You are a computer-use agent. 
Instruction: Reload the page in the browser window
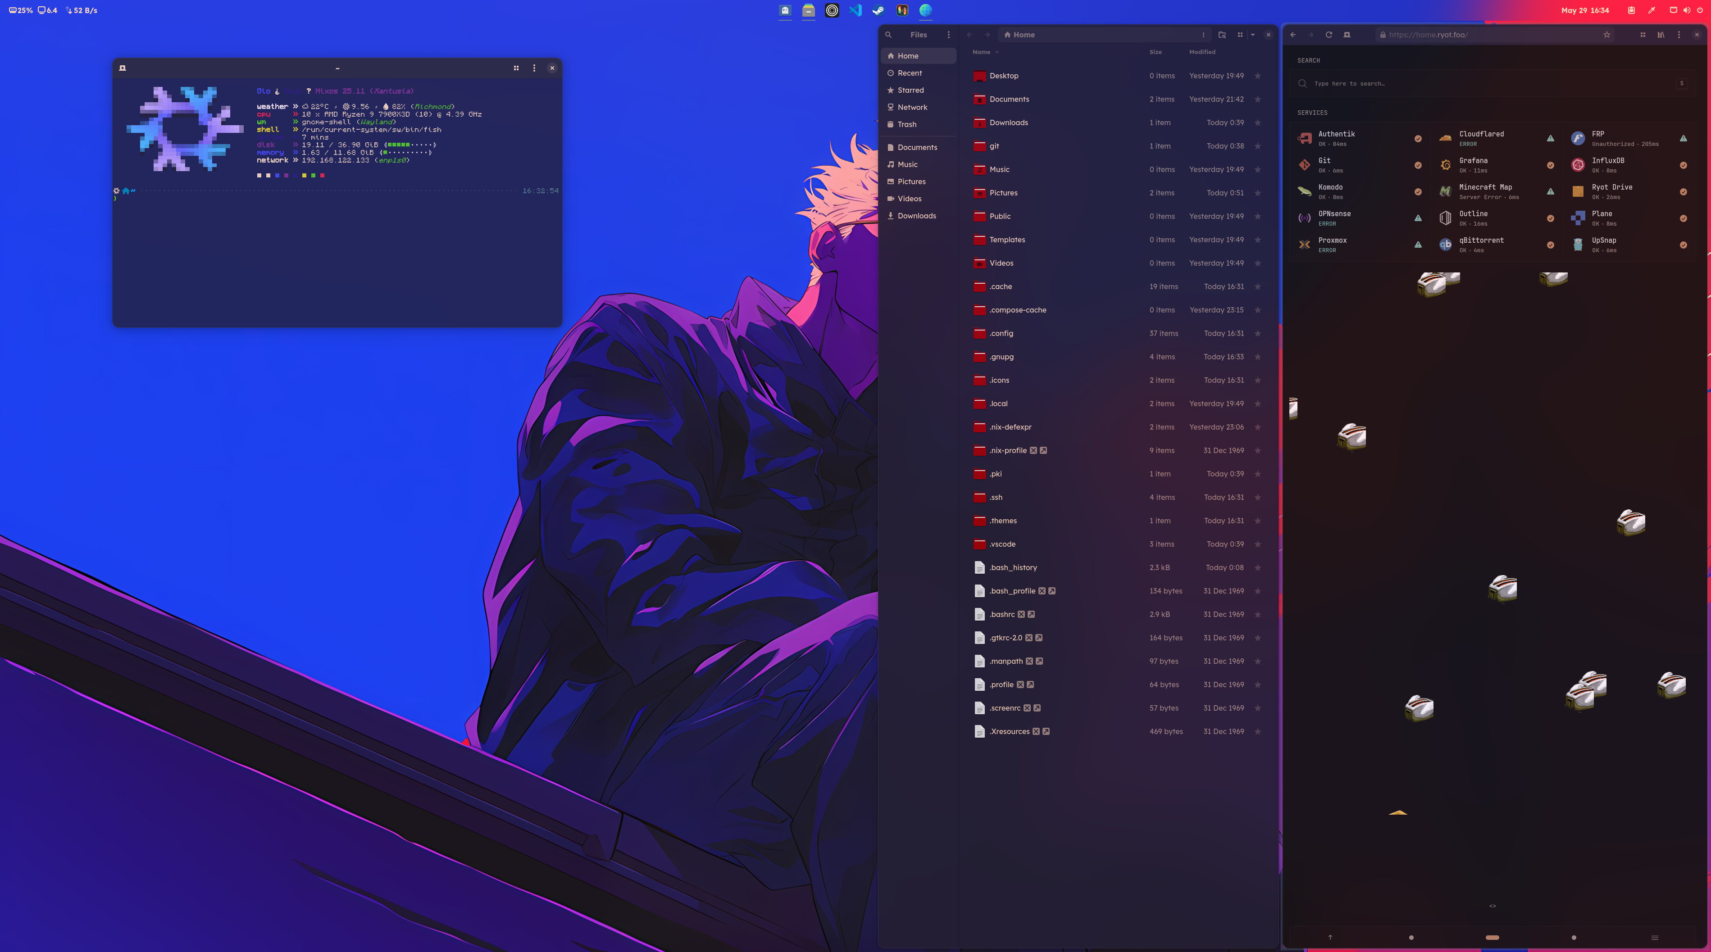[1329, 35]
